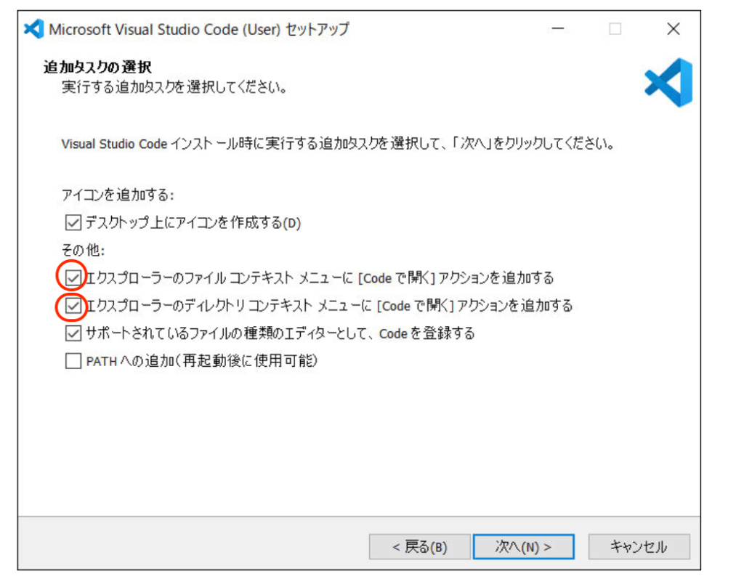
Task: Click the greyed-out maximize button
Action: click(615, 29)
